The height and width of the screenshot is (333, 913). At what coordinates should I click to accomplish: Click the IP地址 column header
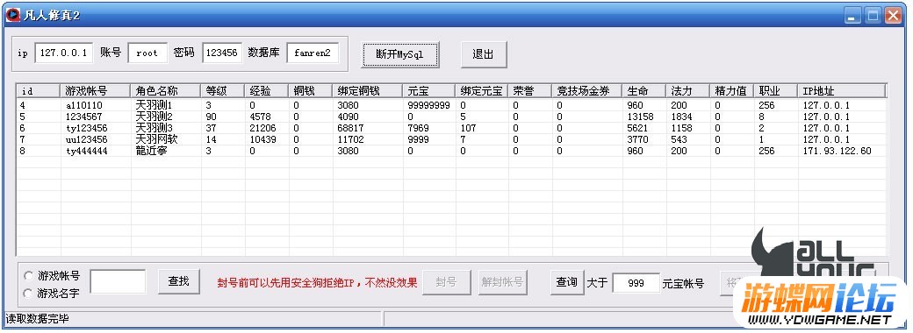coord(842,90)
